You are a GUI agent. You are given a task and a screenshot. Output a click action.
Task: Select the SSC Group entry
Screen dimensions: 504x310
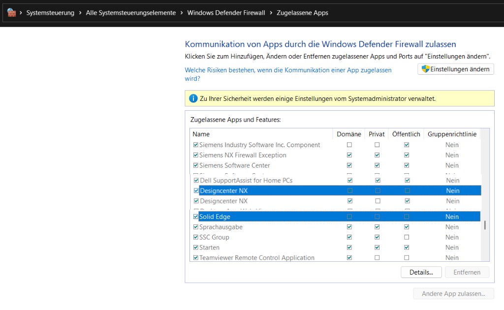[x=214, y=237]
